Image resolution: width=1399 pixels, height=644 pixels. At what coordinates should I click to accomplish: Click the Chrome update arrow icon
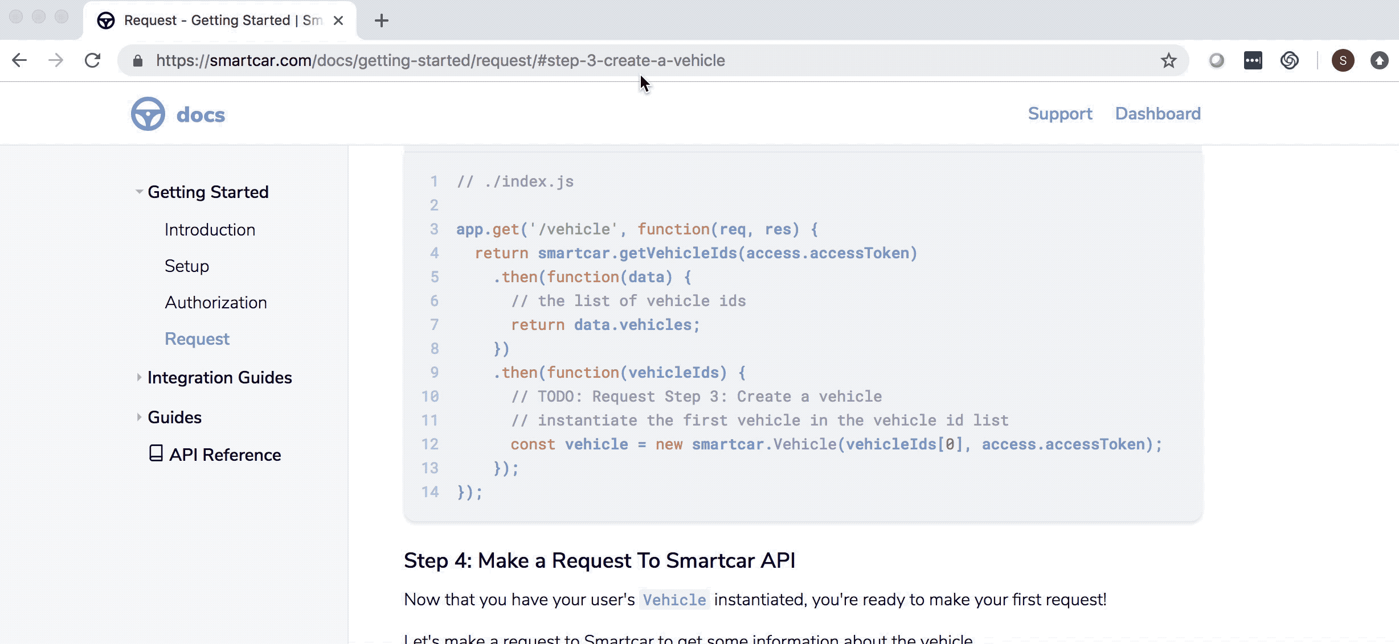pyautogui.click(x=1378, y=60)
